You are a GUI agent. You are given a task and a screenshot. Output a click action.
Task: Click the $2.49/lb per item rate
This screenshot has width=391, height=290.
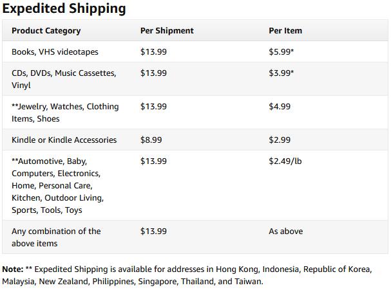(x=285, y=161)
